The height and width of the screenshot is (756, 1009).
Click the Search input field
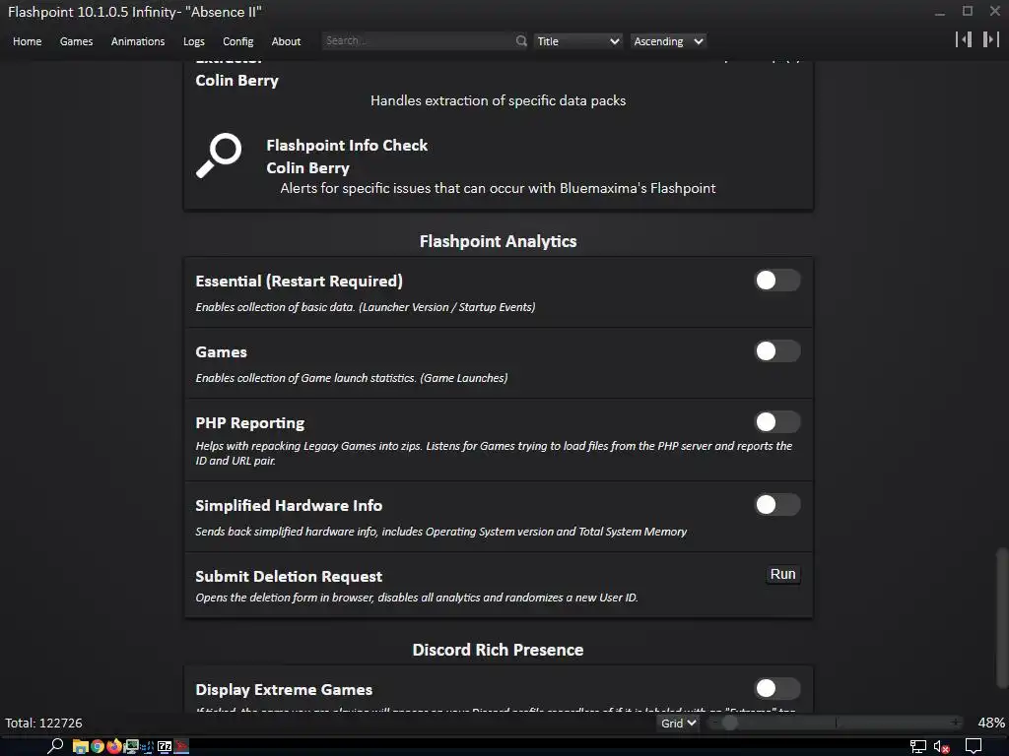(418, 41)
